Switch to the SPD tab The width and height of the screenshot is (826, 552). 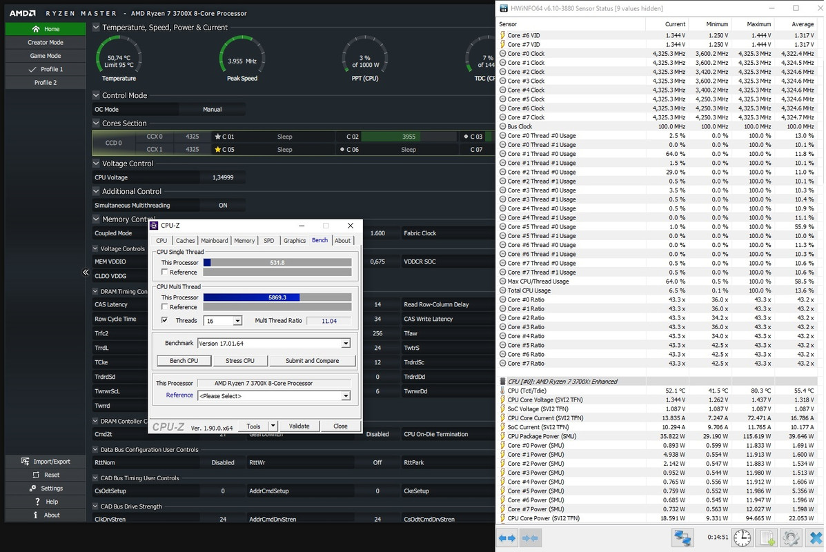point(268,241)
